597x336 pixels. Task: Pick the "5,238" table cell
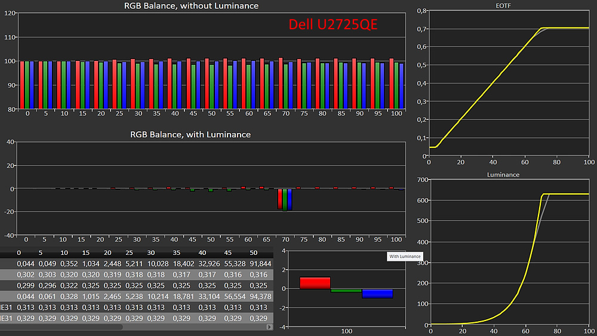pos(134,297)
